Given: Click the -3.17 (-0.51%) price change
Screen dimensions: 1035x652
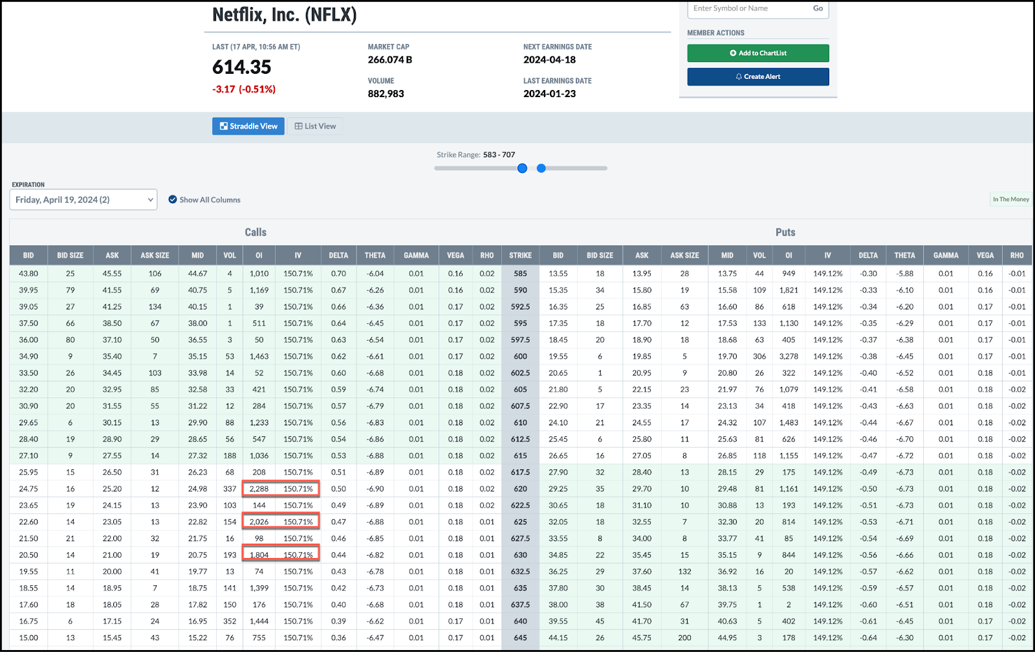Looking at the screenshot, I should click(x=244, y=89).
